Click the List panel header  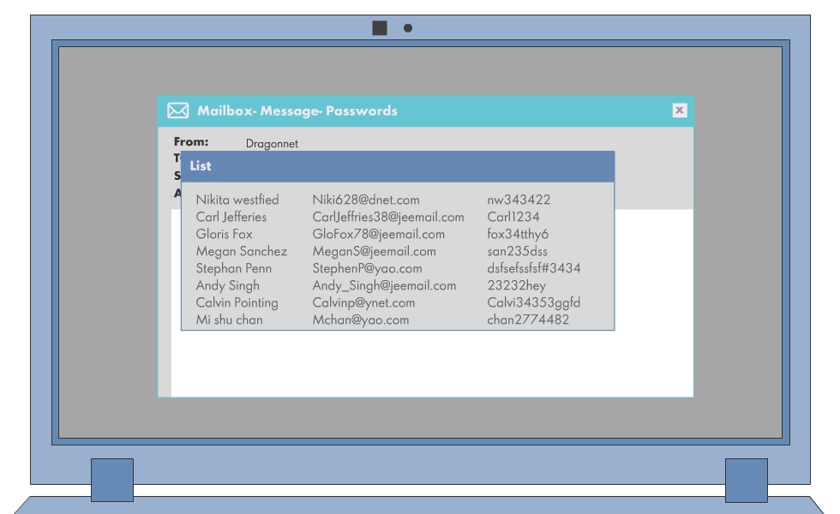[397, 166]
